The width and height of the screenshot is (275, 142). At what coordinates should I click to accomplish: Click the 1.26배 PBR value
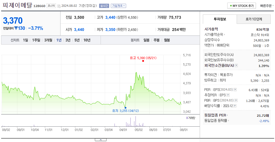coord(251,101)
